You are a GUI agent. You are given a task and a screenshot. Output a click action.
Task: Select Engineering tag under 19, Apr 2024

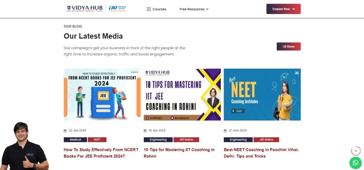click(158, 140)
